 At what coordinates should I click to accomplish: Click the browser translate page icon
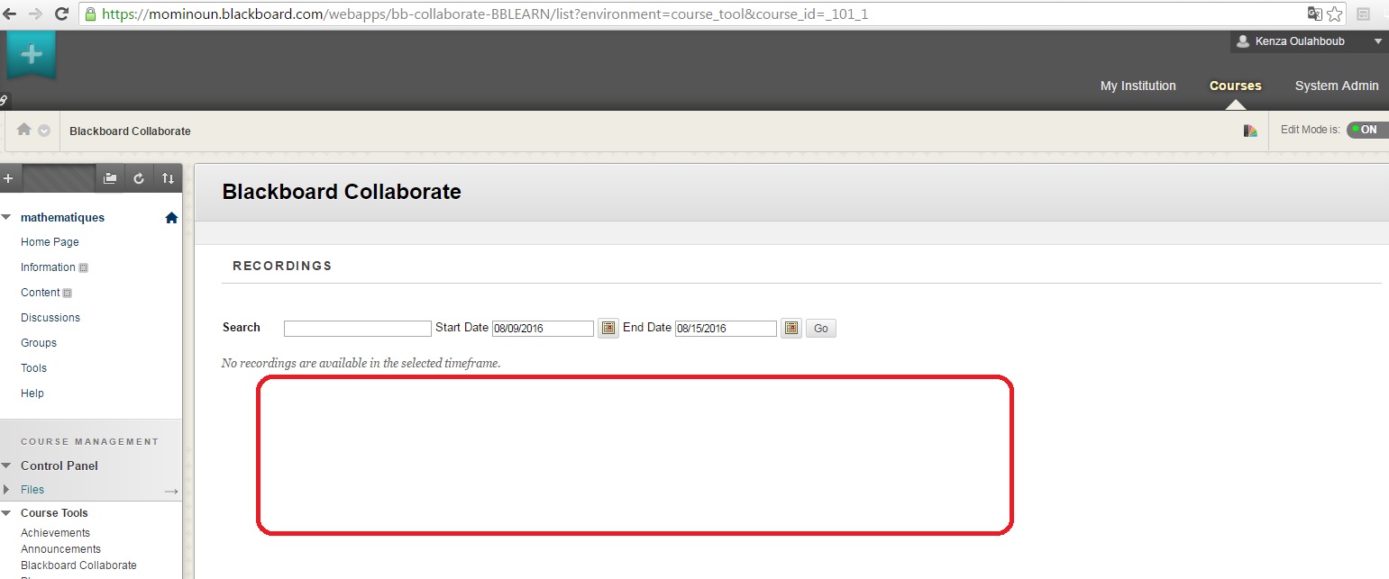click(x=1315, y=14)
